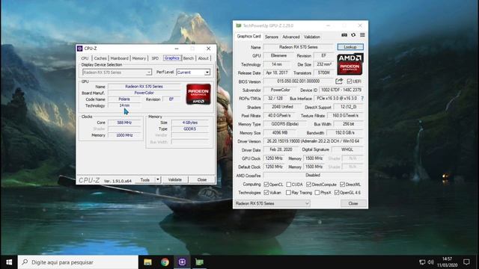The width and height of the screenshot is (479, 269).
Task: Click the BIOS Version field value
Action: 299,81
